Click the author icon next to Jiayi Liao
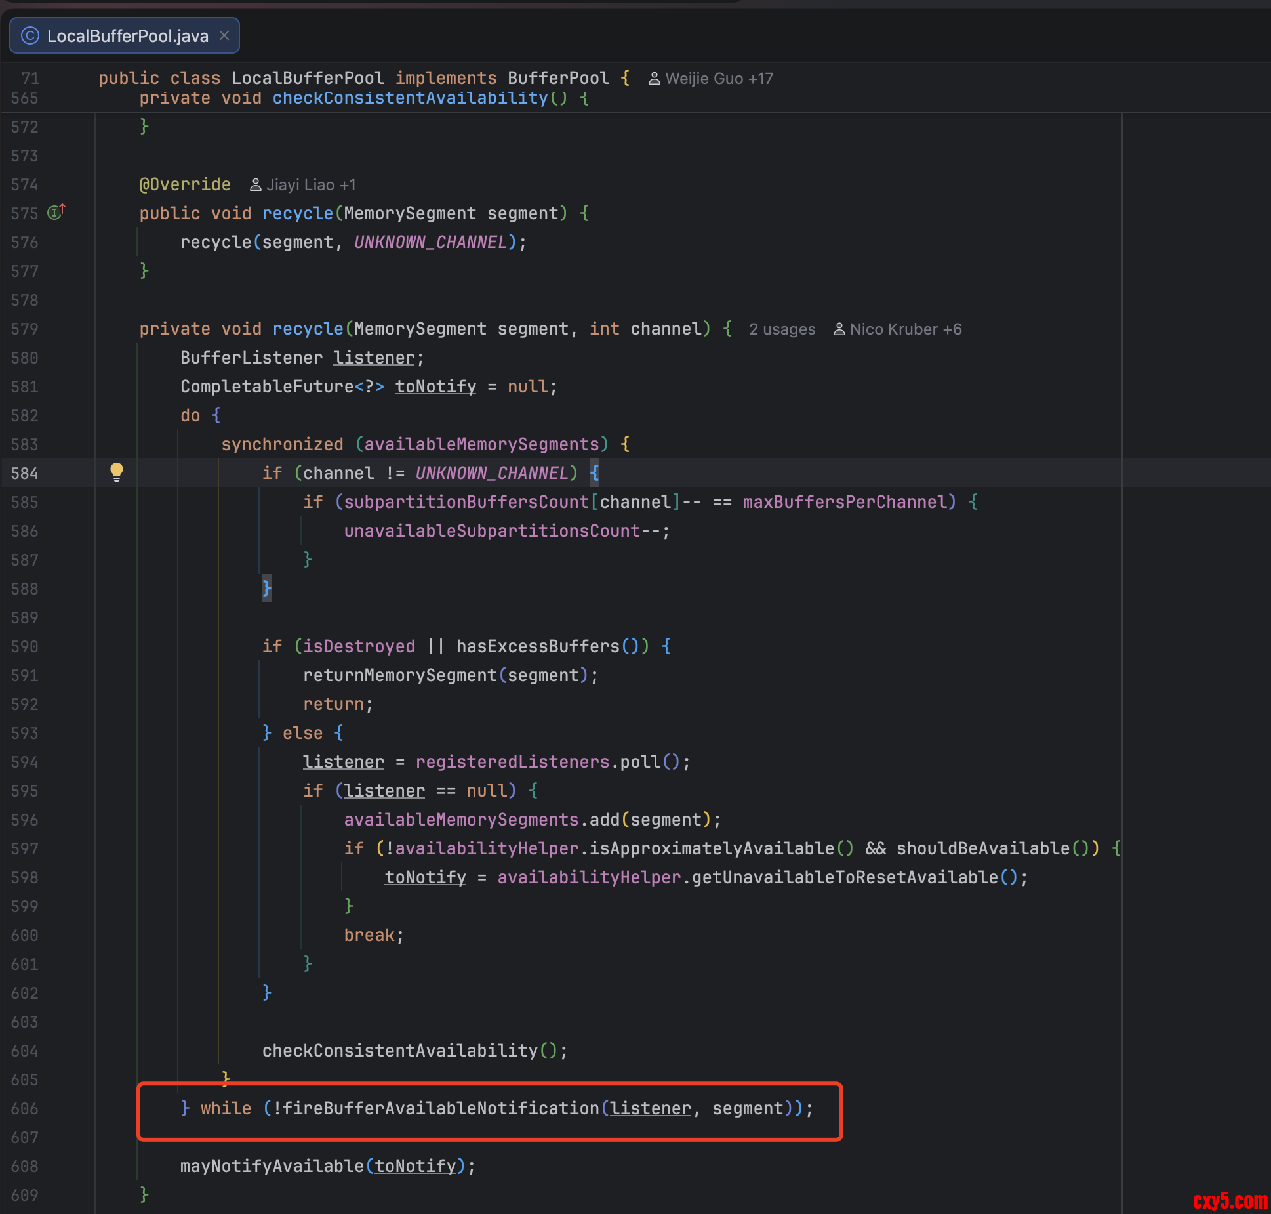1271x1214 pixels. click(256, 185)
